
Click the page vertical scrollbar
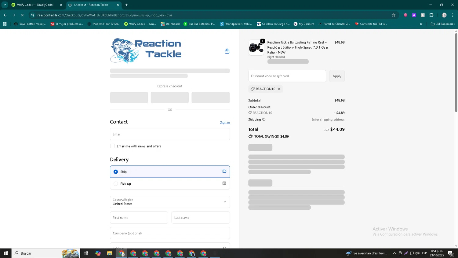coord(456,72)
